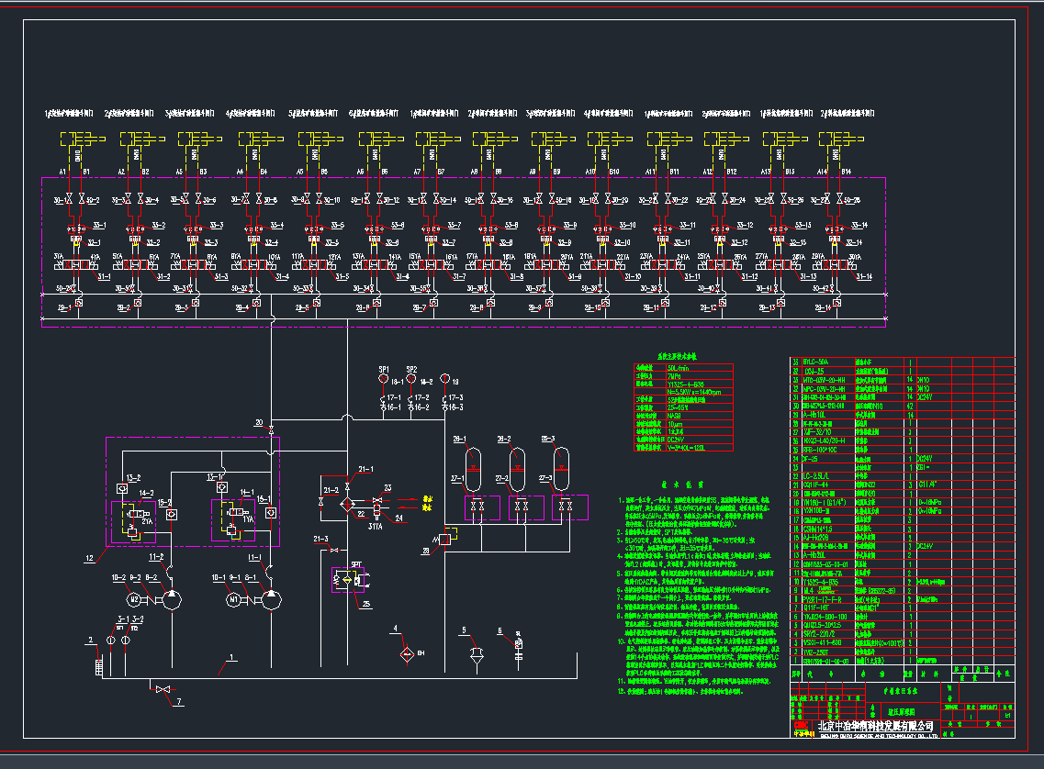This screenshot has height=769, width=1044.
Task: Click the drain valve symbol labeled 7
Action: click(x=163, y=689)
